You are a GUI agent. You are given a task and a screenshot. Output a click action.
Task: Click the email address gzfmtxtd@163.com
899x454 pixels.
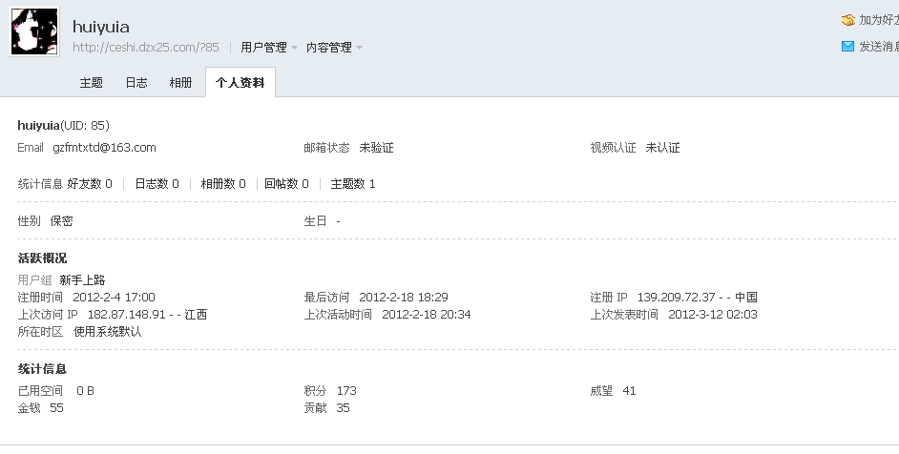(104, 148)
